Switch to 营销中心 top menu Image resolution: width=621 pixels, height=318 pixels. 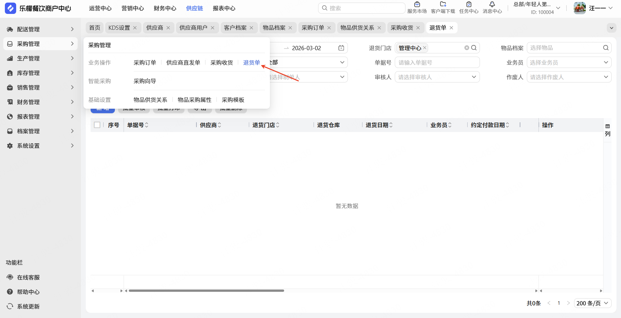[133, 8]
